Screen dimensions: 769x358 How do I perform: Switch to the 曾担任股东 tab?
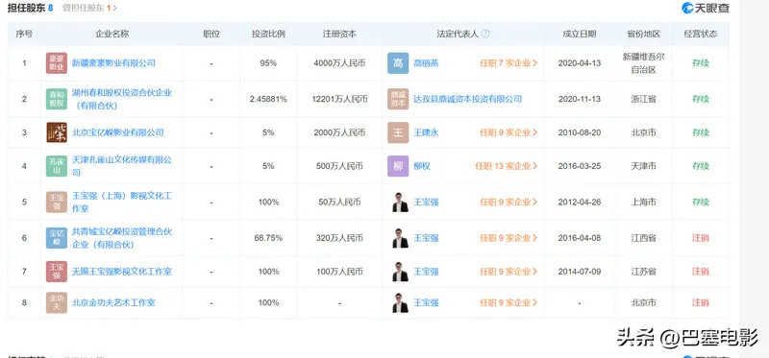(x=89, y=8)
